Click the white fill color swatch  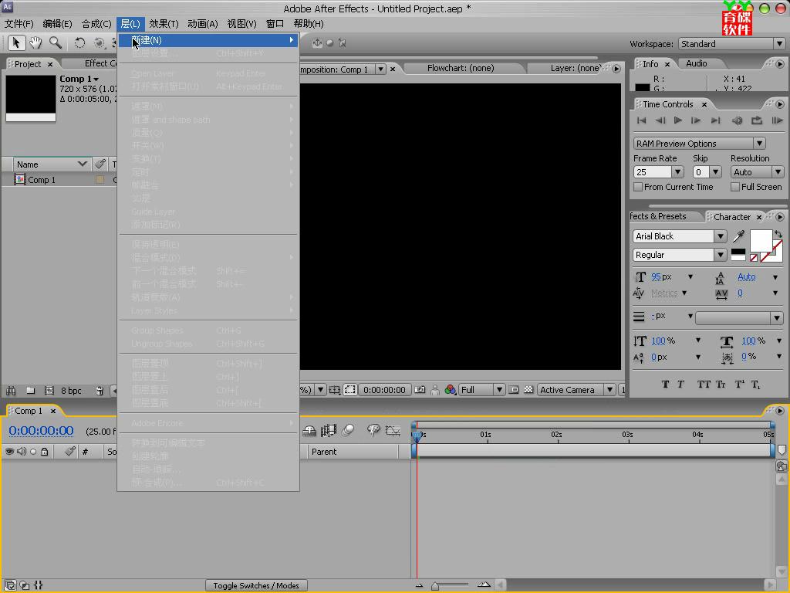760,241
